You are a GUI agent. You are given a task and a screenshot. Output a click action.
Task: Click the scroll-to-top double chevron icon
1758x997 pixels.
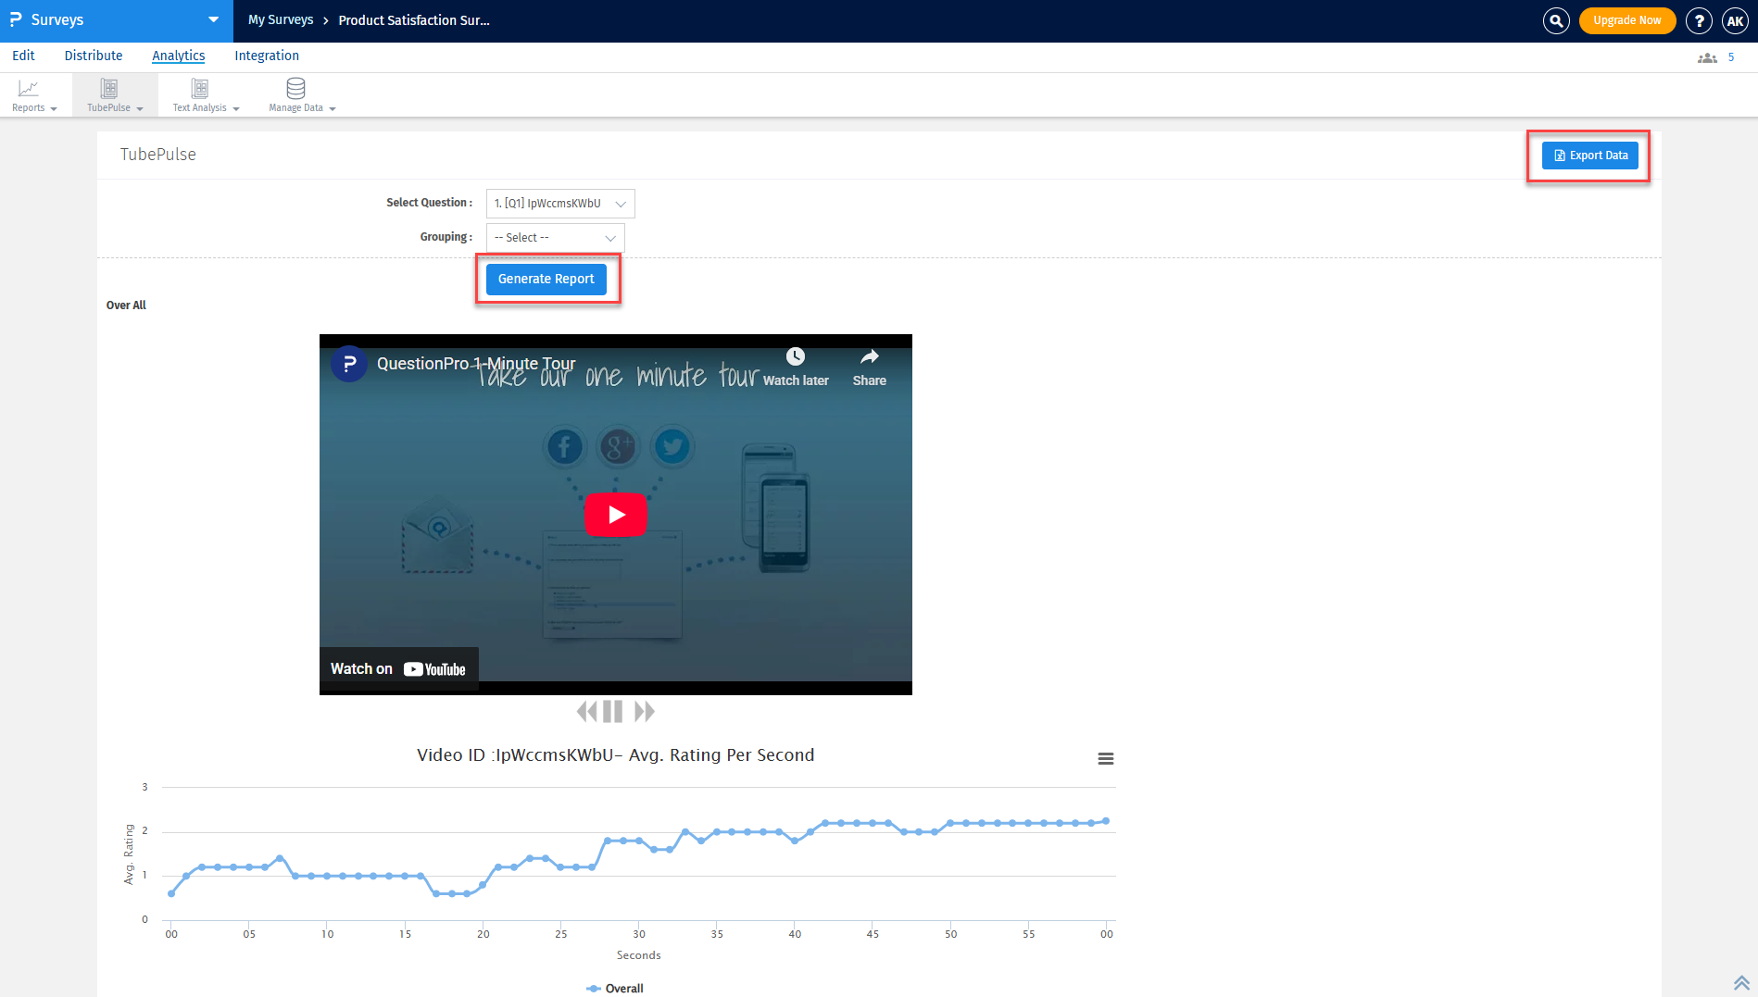click(1741, 982)
